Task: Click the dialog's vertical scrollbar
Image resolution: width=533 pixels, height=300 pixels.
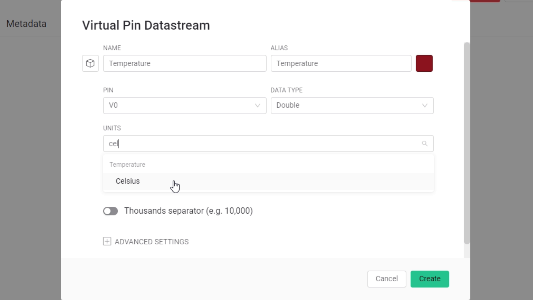Action: (x=467, y=143)
